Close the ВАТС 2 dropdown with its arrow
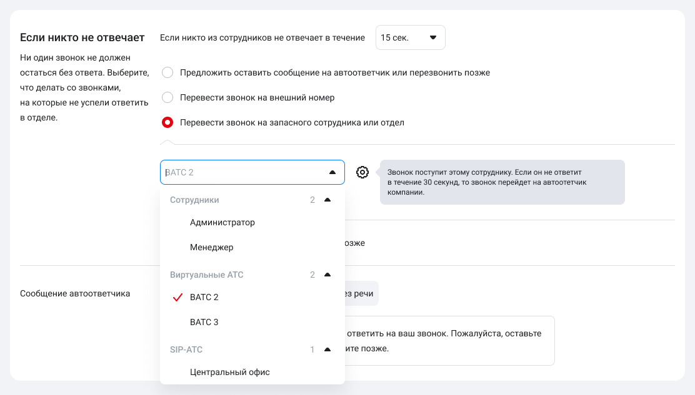This screenshot has width=695, height=395. coord(332,172)
